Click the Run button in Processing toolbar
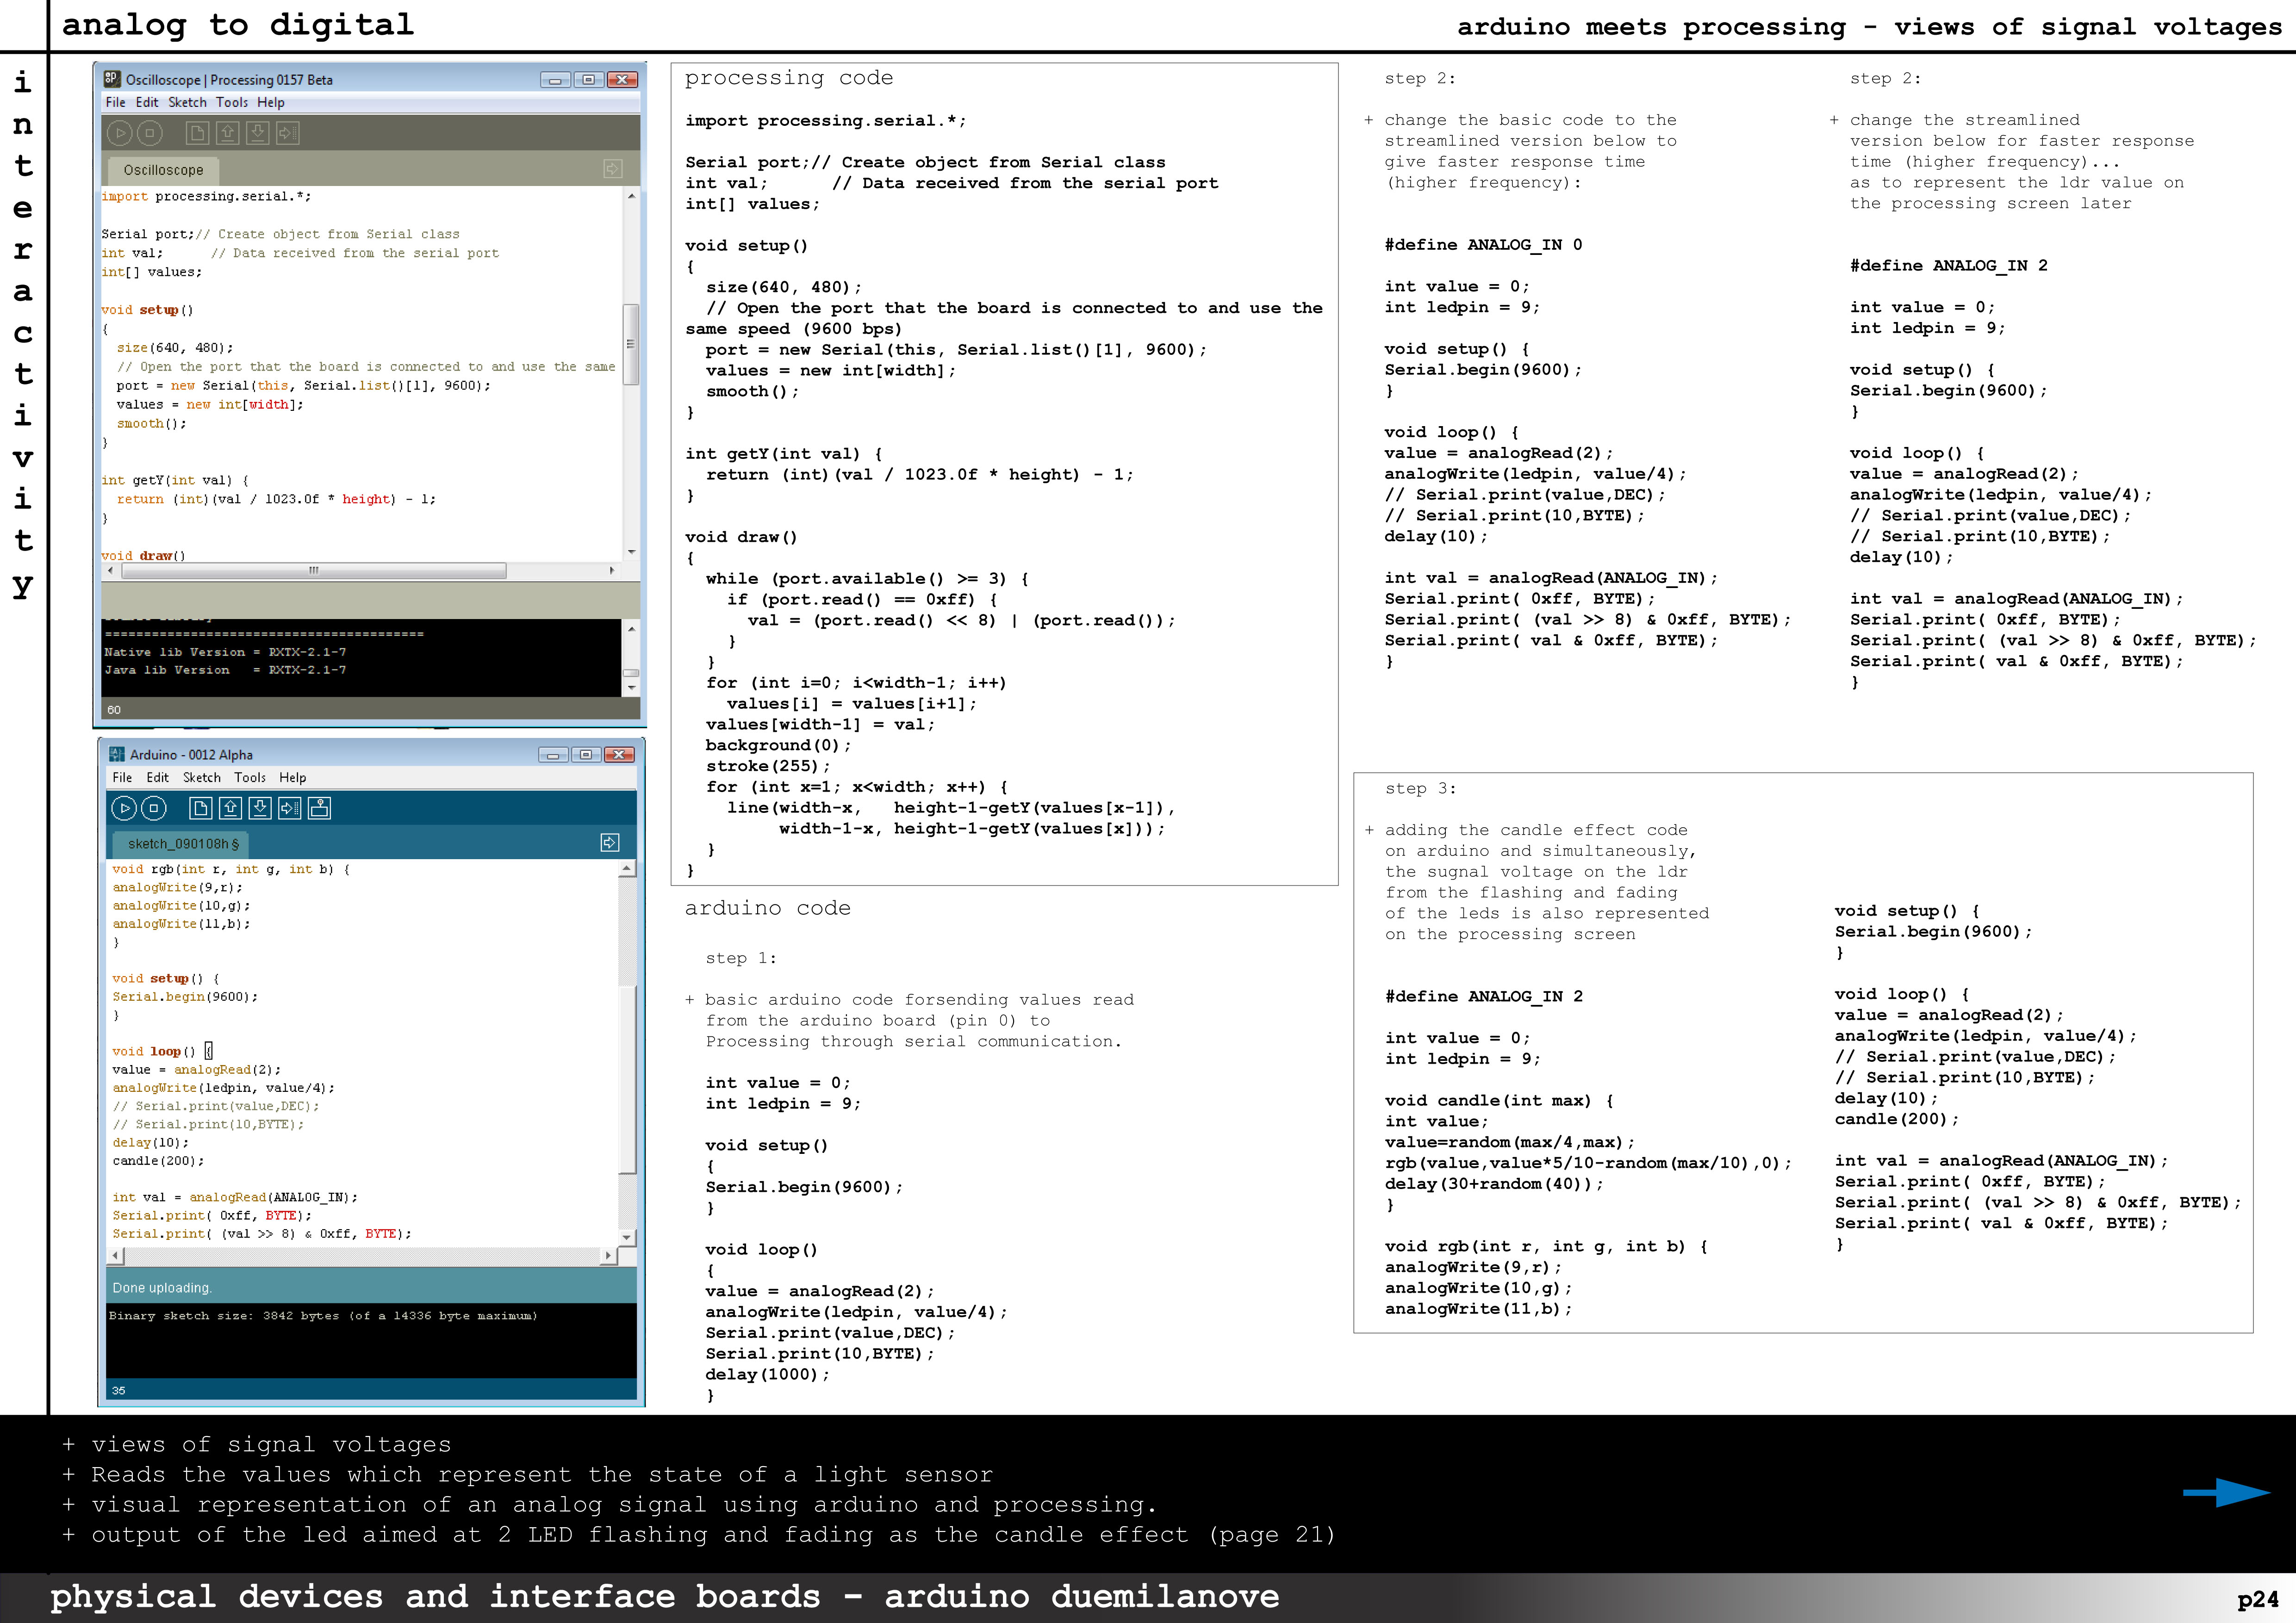 pos(119,133)
